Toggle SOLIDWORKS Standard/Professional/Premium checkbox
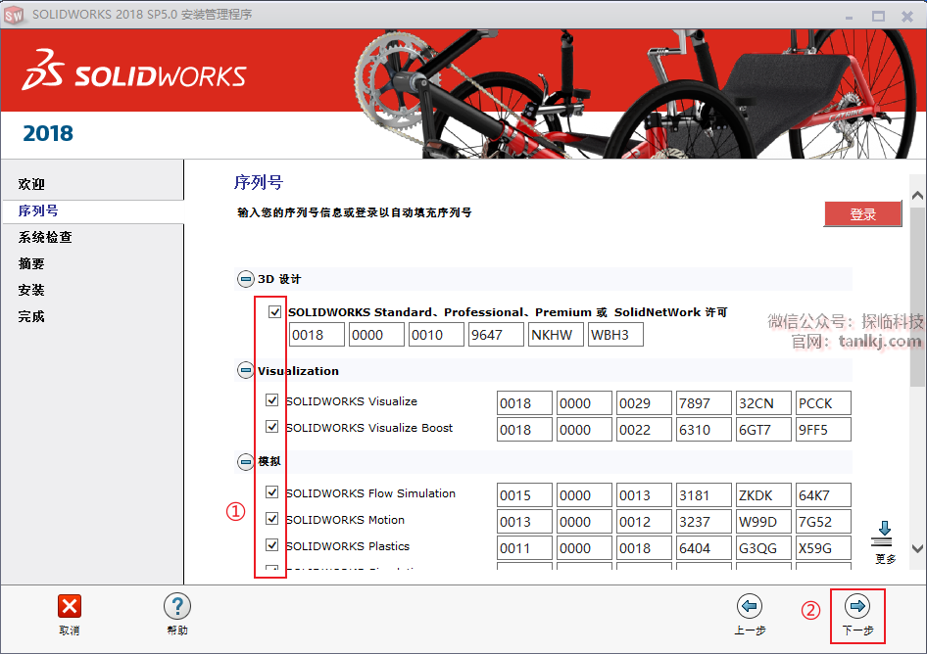This screenshot has width=927, height=654. tap(274, 311)
